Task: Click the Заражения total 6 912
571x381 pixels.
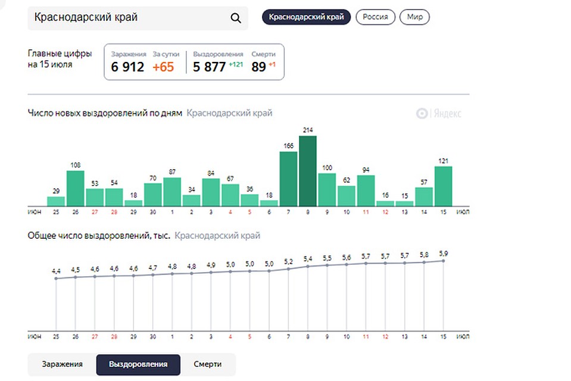Action: (127, 67)
